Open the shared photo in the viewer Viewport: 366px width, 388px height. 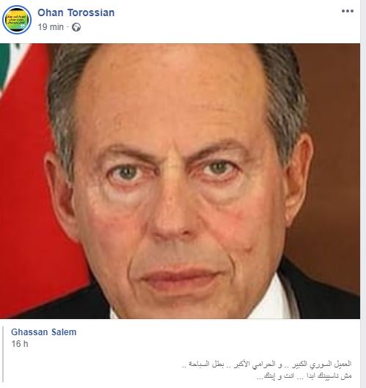[180, 181]
